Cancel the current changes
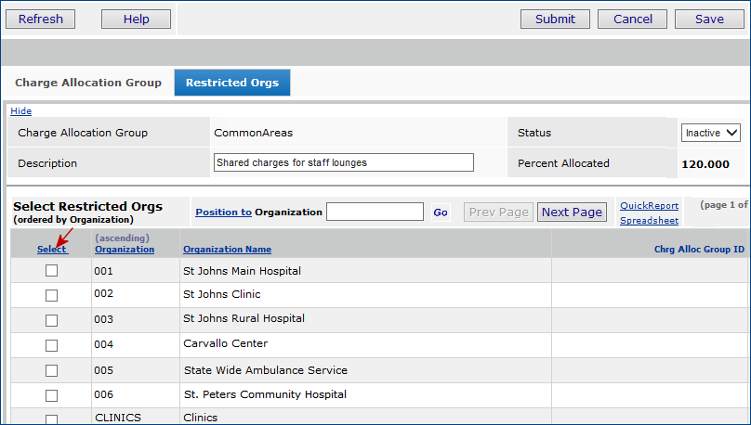 point(632,19)
